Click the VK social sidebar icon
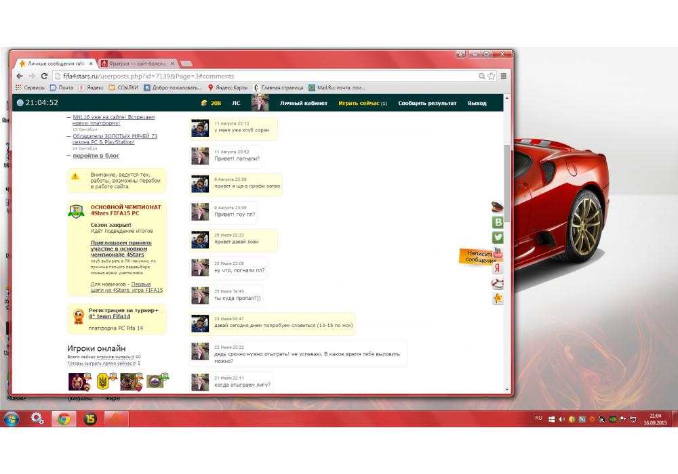The image size is (678, 474). coord(498,222)
